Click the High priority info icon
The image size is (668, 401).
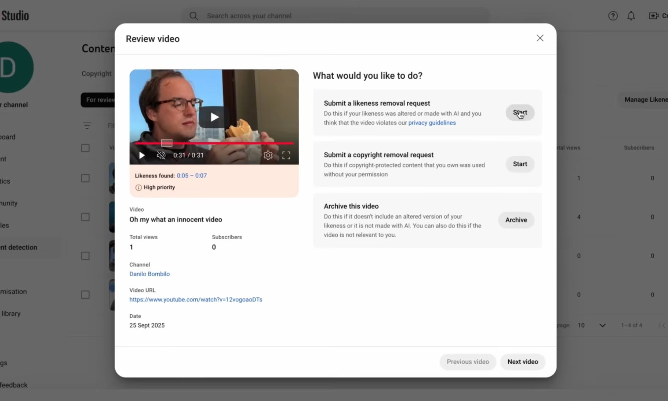tap(138, 187)
